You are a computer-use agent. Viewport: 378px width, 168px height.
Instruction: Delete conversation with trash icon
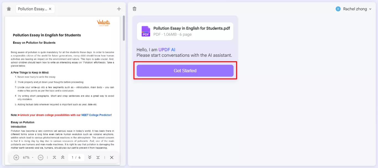click(134, 9)
